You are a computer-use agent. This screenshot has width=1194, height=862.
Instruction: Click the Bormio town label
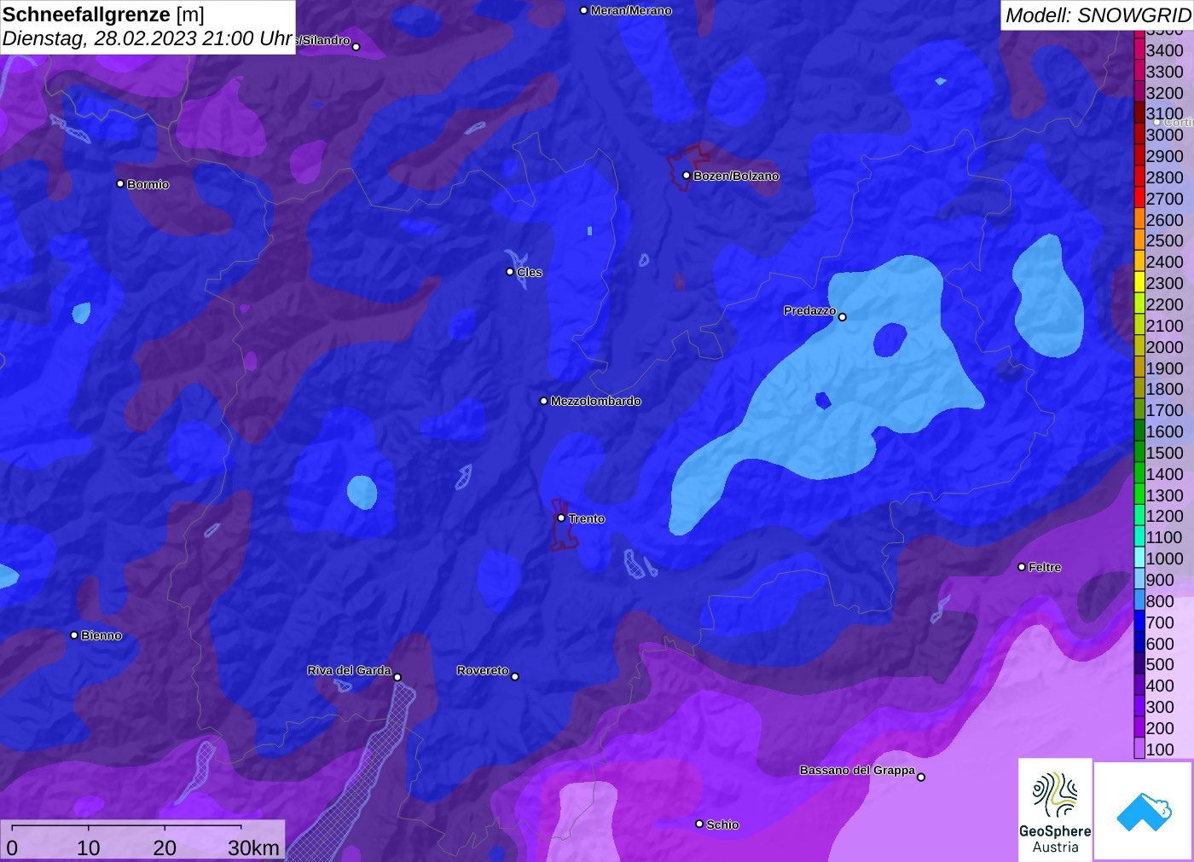148,184
